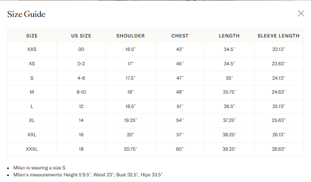Click the Size Guide heading
The image size is (311, 182).
26,14
